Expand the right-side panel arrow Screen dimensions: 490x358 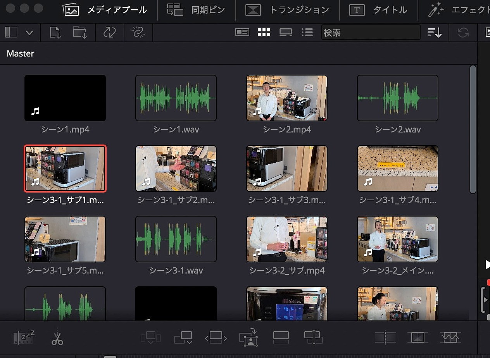(487, 265)
